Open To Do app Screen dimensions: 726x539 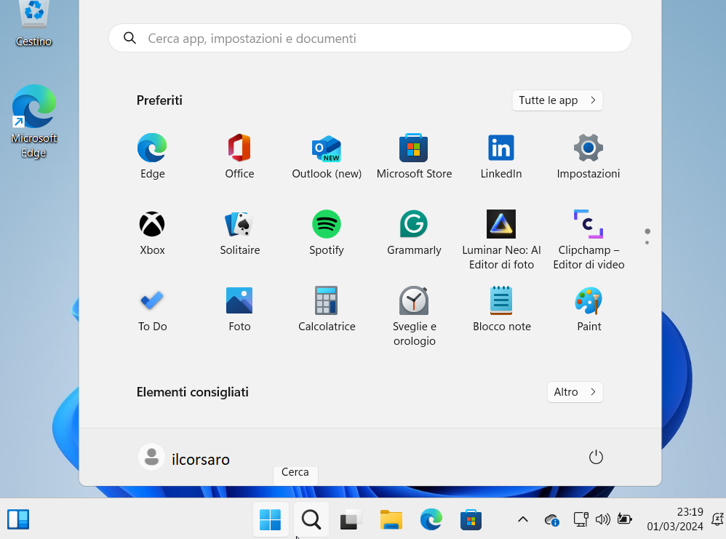point(152,309)
